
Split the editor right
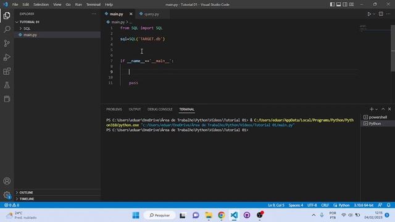(381, 14)
